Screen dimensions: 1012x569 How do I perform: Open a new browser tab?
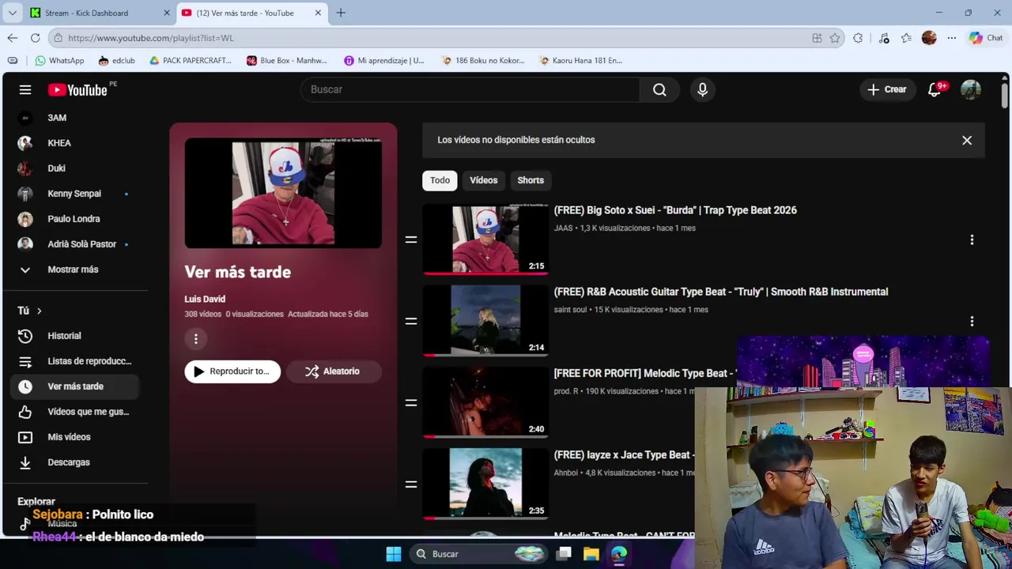tap(341, 13)
